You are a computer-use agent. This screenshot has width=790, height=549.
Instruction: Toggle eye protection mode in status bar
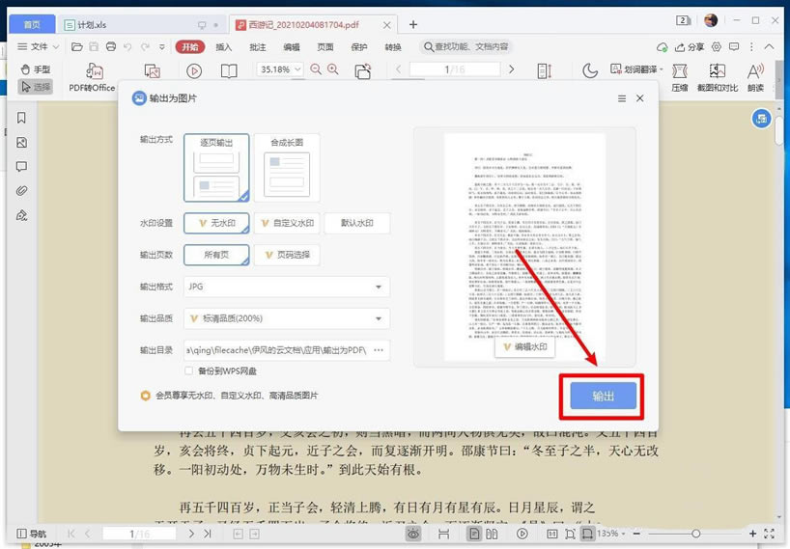tap(413, 534)
